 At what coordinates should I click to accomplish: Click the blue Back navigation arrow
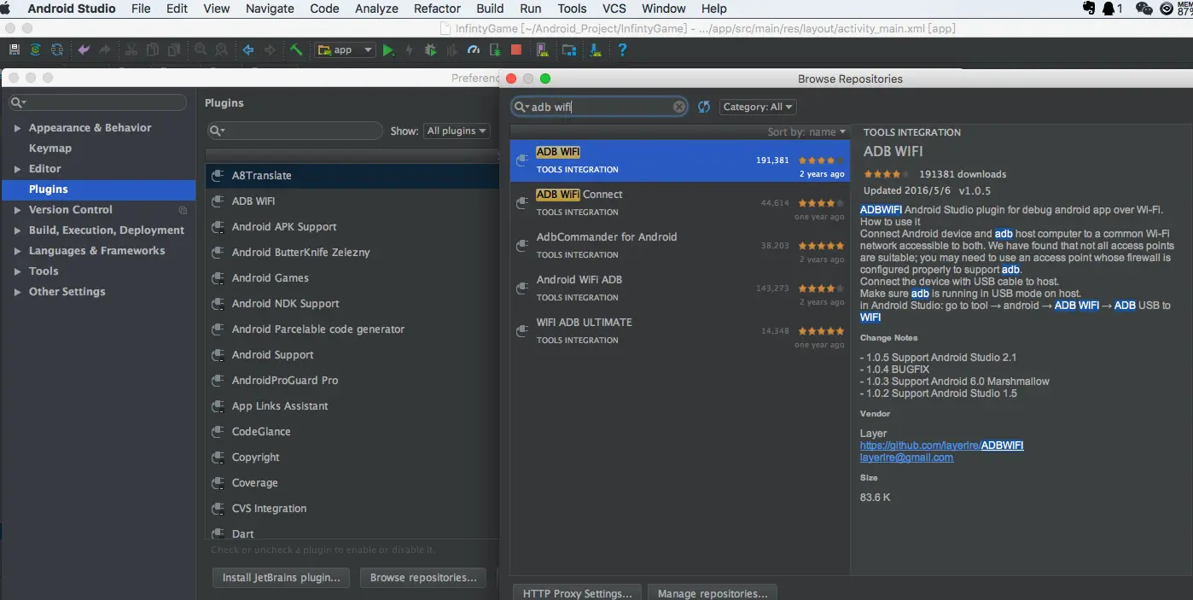coord(248,50)
